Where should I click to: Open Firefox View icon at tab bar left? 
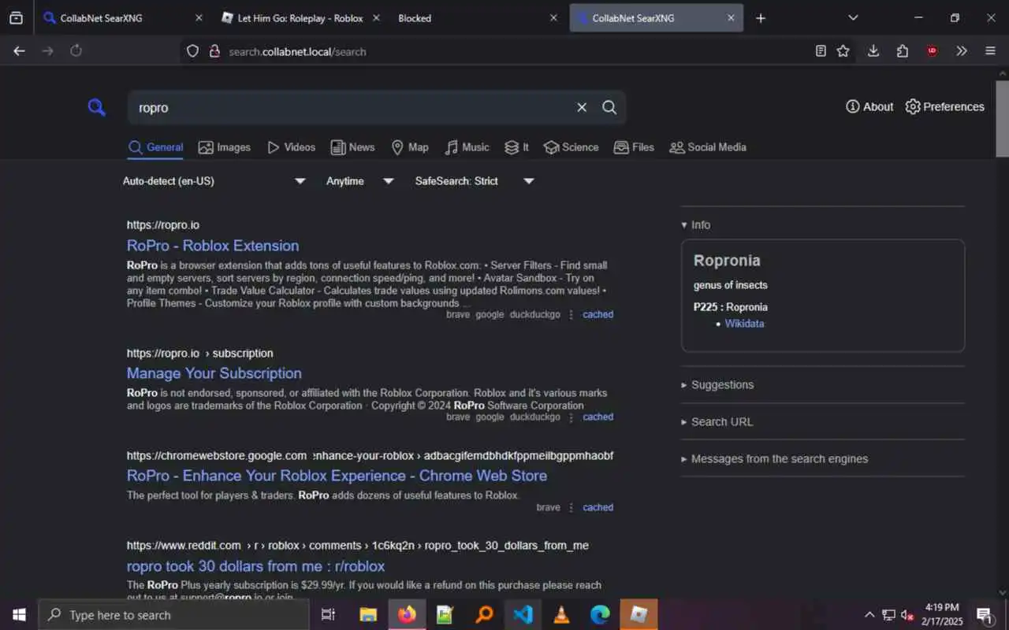pos(16,18)
